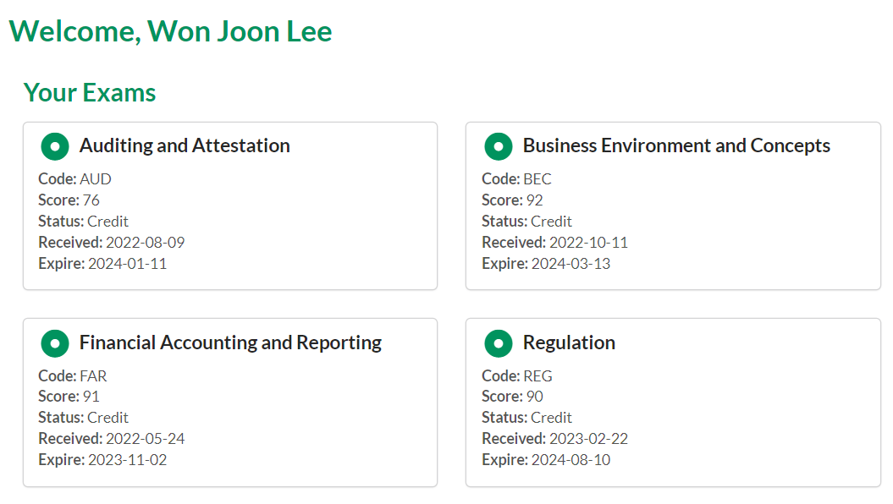Click the FAR received date 2022-05-24
893x504 pixels.
pos(145,439)
